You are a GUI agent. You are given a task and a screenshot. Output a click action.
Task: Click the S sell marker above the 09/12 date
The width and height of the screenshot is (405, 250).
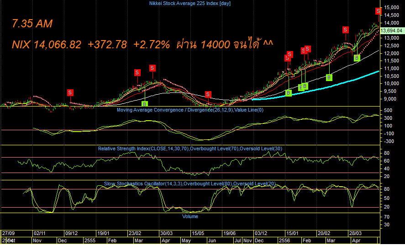[x=70, y=92]
